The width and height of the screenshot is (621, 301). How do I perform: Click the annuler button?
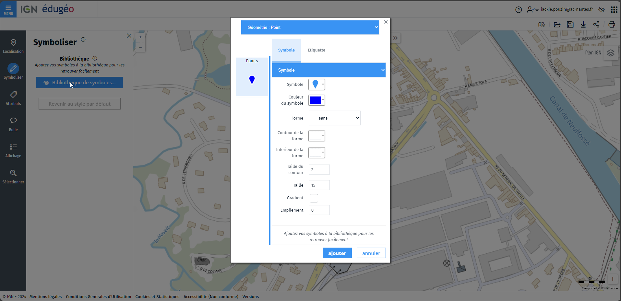pos(371,253)
